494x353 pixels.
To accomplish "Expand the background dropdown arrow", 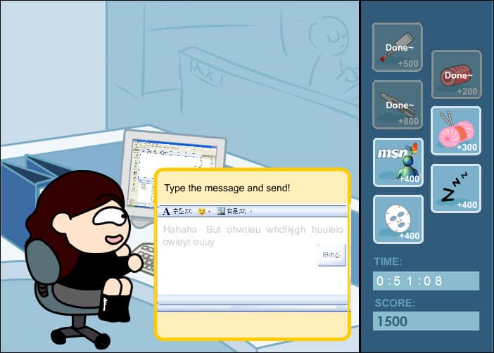I will tap(251, 212).
